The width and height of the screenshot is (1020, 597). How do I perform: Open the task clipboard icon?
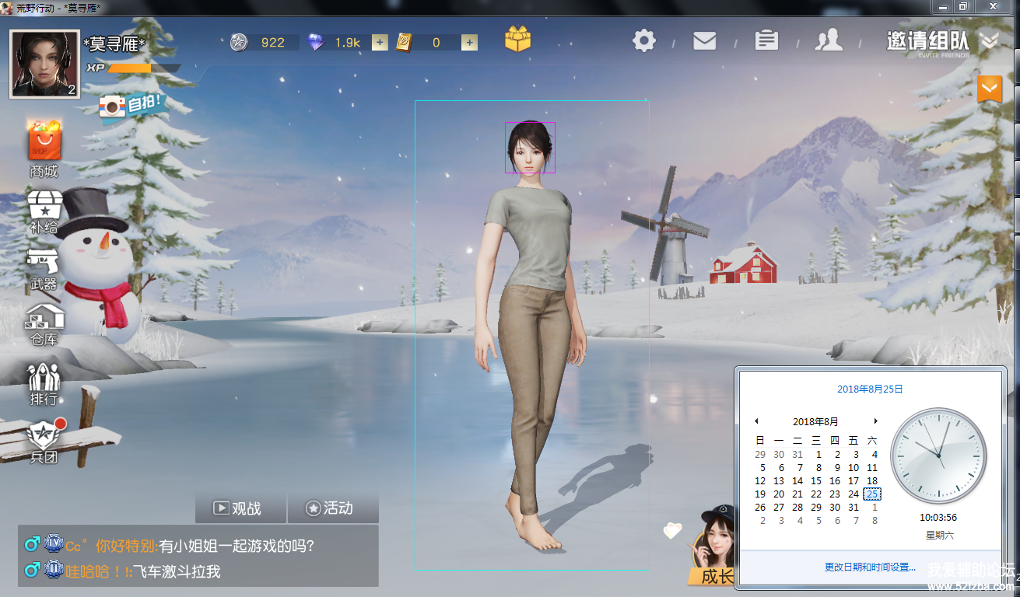[x=766, y=40]
